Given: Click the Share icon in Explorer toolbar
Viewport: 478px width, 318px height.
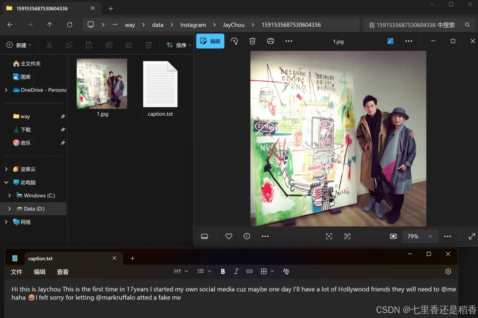Looking at the screenshot, I should (x=129, y=45).
